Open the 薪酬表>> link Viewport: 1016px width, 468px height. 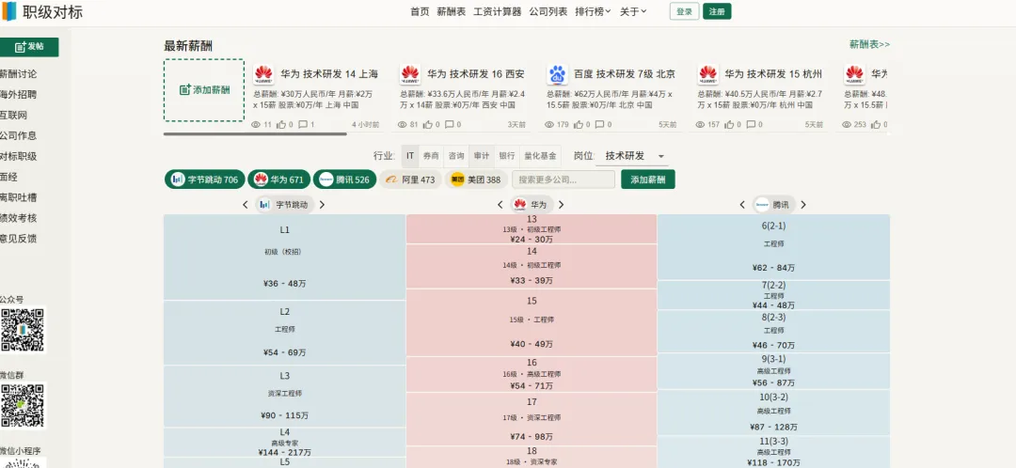tap(869, 45)
